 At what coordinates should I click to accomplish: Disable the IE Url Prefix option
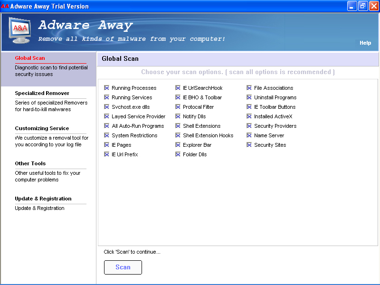(106, 154)
